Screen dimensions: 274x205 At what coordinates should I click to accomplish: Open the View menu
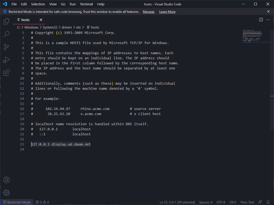coord(53,4)
